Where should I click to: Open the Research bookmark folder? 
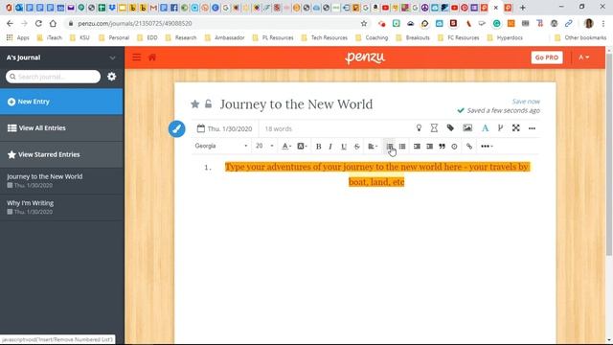pyautogui.click(x=181, y=38)
